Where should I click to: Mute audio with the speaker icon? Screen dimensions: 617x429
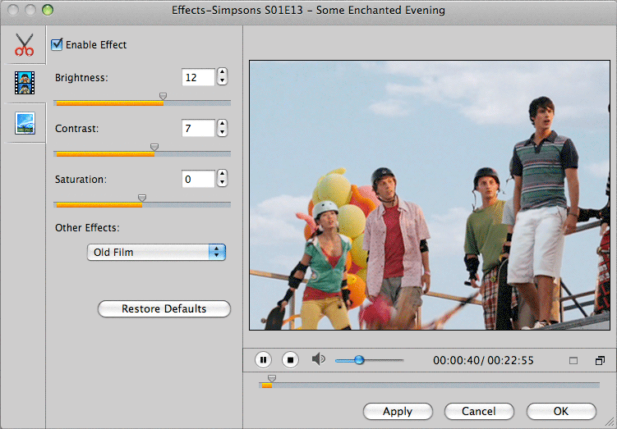click(318, 359)
